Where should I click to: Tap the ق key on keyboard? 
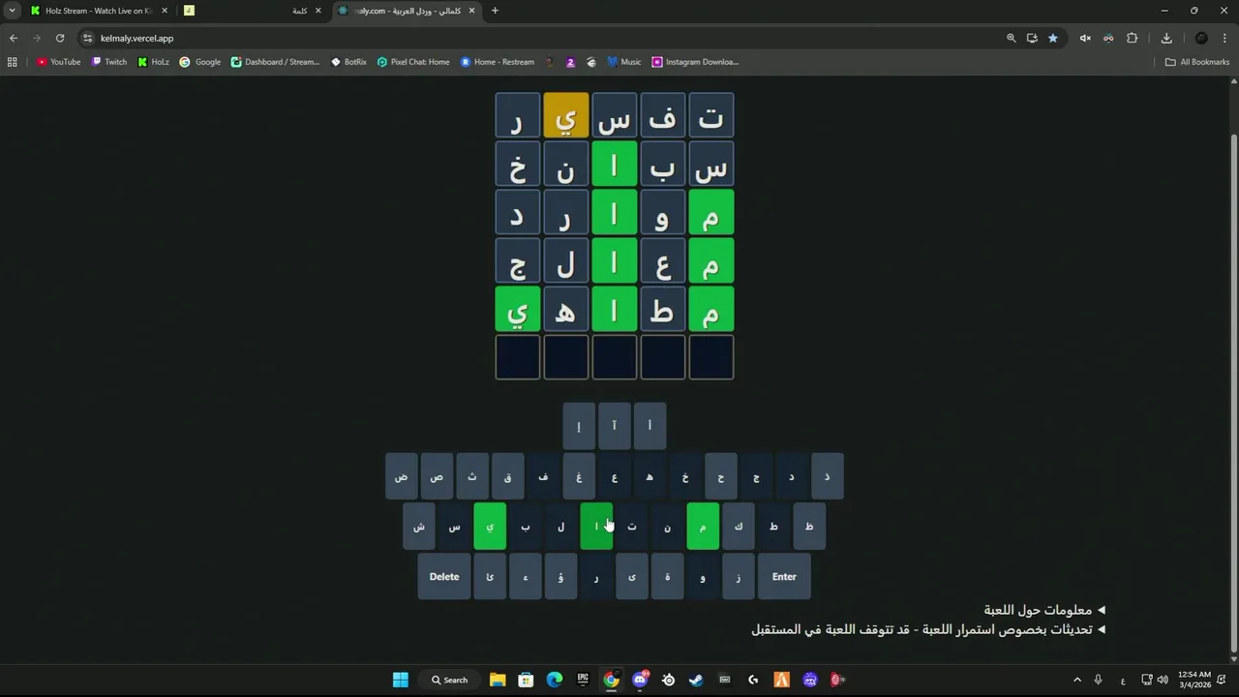click(508, 476)
